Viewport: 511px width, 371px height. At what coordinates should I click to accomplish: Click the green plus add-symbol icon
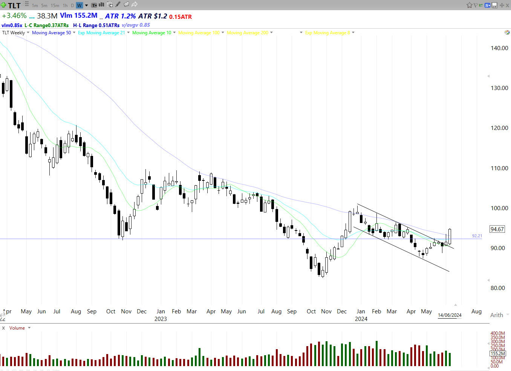(3, 5)
